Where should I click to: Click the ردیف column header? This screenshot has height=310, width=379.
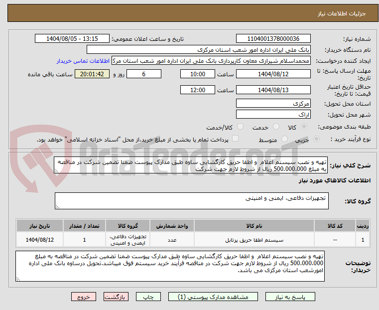point(363,226)
